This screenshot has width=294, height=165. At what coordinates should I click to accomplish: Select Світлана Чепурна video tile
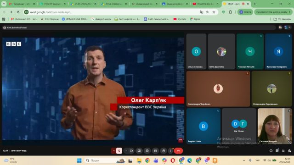(275, 126)
